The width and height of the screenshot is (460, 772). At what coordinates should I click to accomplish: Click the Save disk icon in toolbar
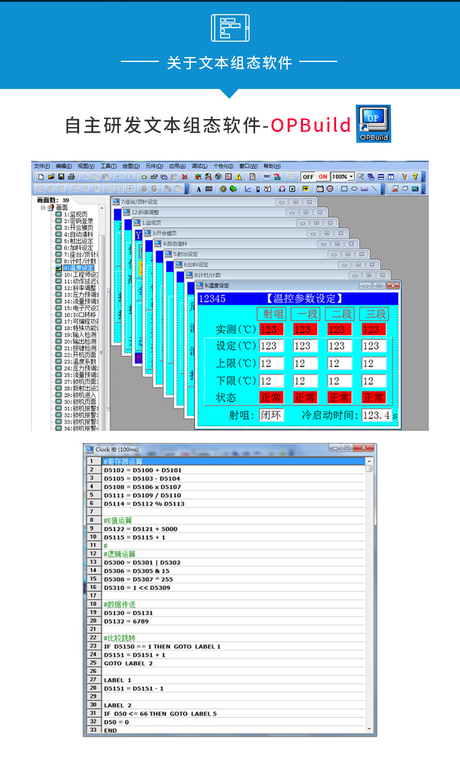(61, 177)
